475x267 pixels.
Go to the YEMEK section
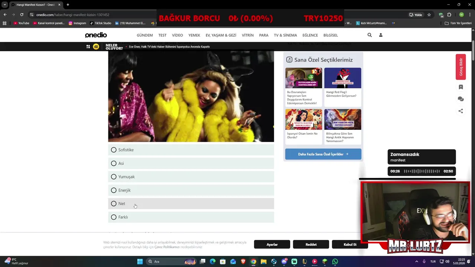tap(194, 35)
